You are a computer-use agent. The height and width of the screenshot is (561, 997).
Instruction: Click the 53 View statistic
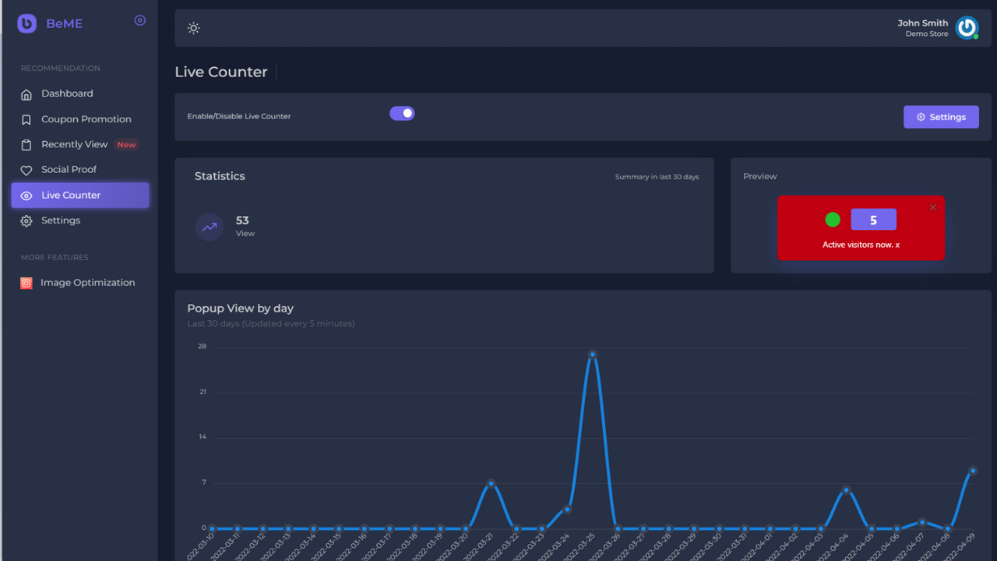point(245,226)
